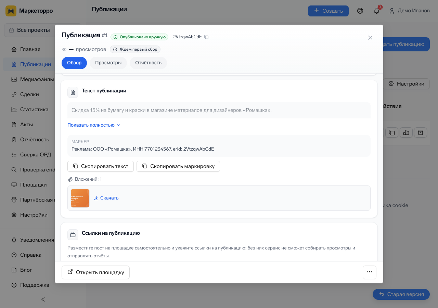Viewport: 438px width, 308px height.
Task: Click the statistics bar chart icon in row
Action: pos(406,132)
